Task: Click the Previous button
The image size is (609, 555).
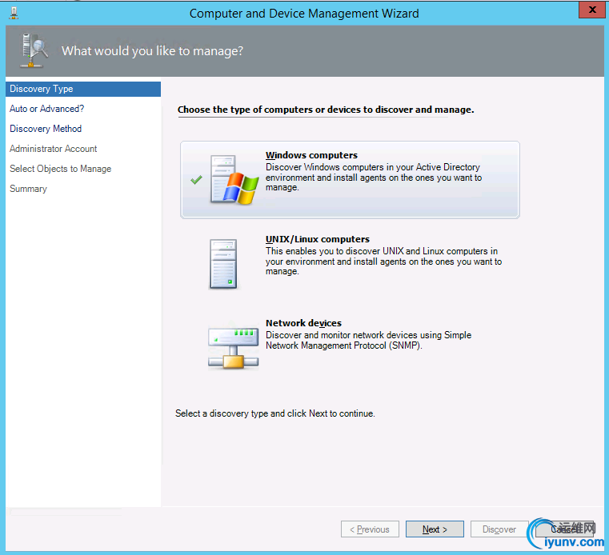Action: point(370,529)
